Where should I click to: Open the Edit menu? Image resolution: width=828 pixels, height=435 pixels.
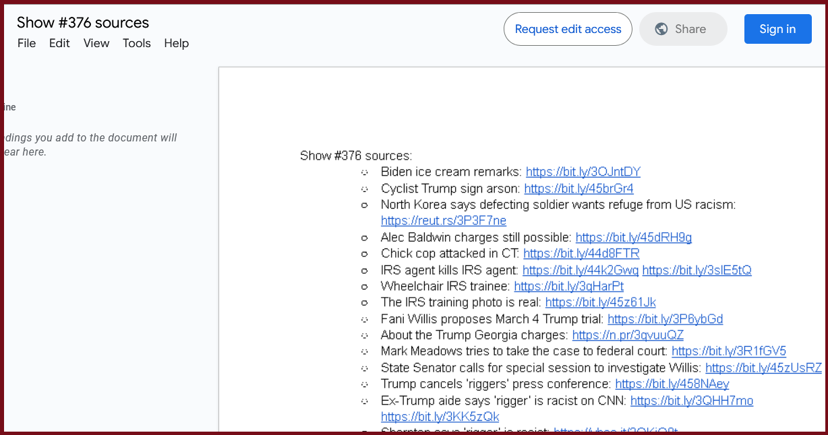59,43
